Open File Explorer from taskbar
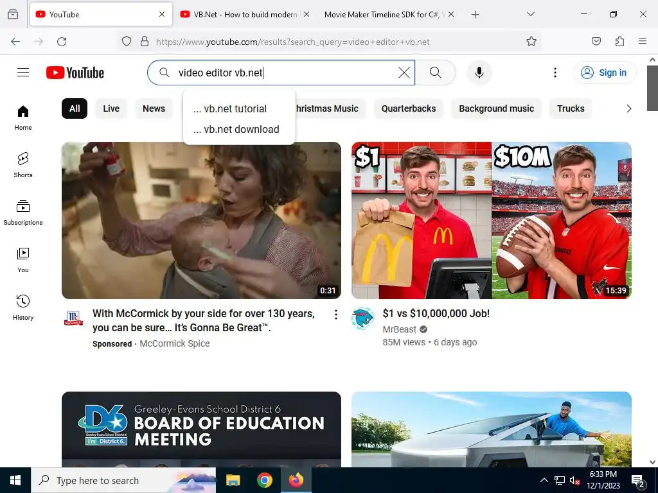Screen dimensions: 658x493 coord(233,480)
